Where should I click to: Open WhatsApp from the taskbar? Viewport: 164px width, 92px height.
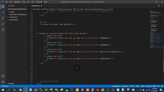[103, 90]
